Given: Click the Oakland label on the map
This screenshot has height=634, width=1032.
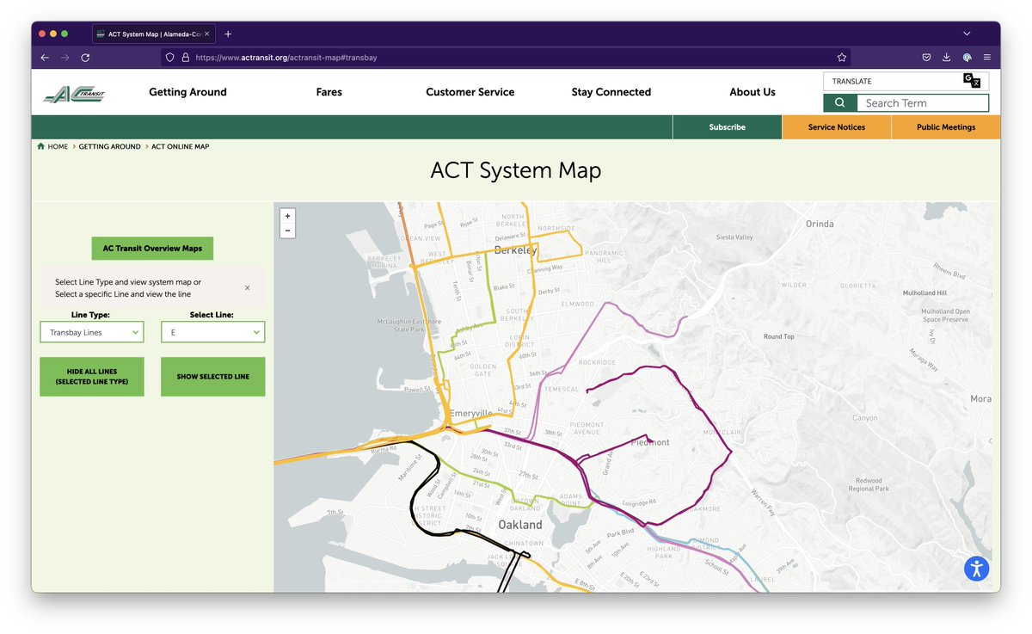Looking at the screenshot, I should [x=520, y=525].
